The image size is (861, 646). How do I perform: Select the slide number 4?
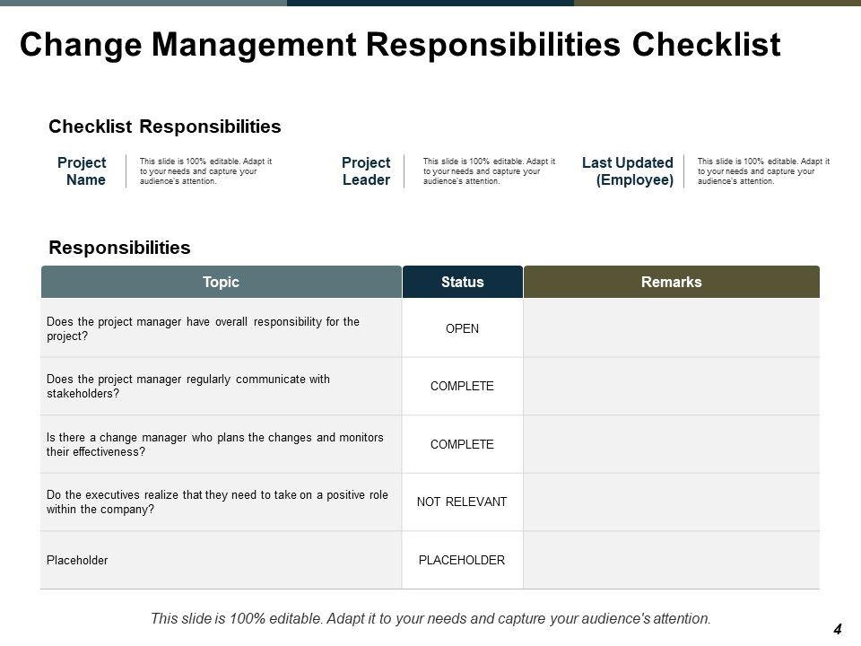click(x=837, y=629)
